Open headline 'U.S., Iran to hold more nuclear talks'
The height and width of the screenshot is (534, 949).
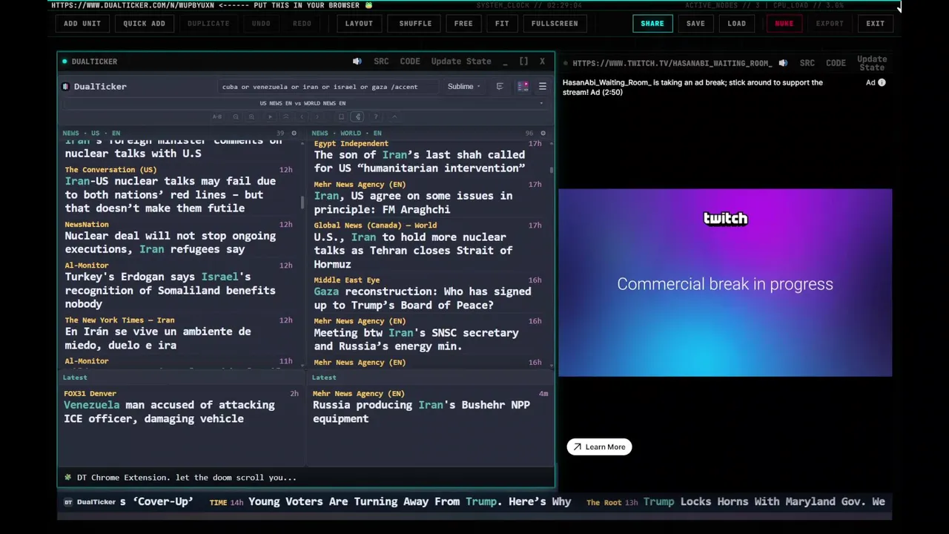coord(413,251)
